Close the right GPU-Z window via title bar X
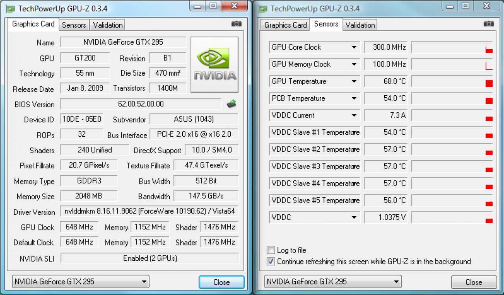504x295 pixels. (x=486, y=6)
